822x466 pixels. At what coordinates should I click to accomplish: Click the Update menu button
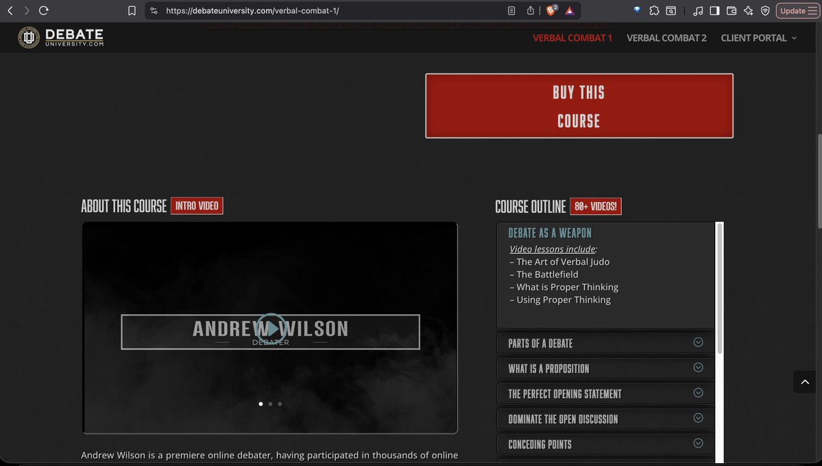(797, 10)
